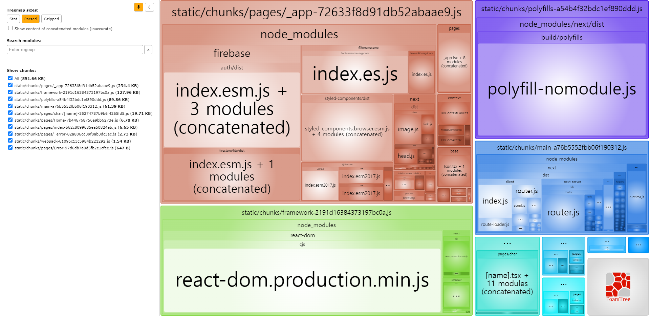
Task: Select polyfill-nomodule.js block
Action: click(x=562, y=89)
